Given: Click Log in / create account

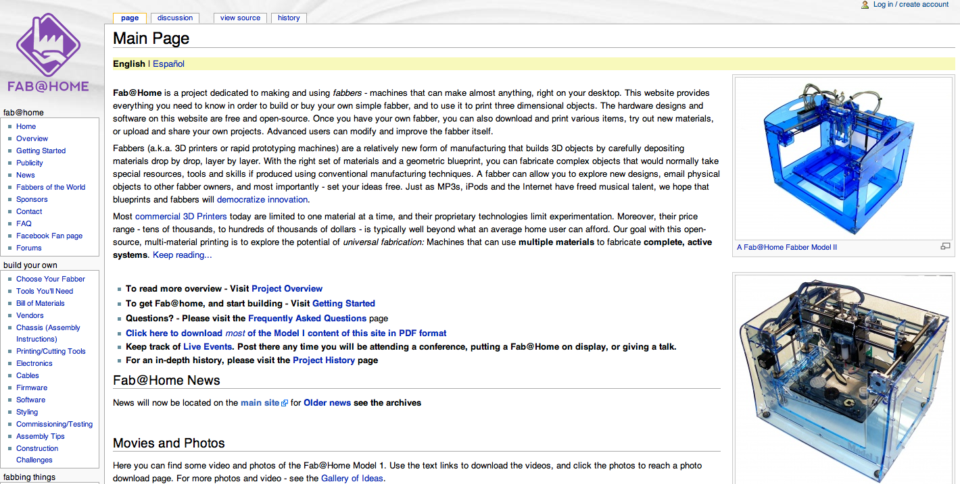Looking at the screenshot, I should 911,5.
